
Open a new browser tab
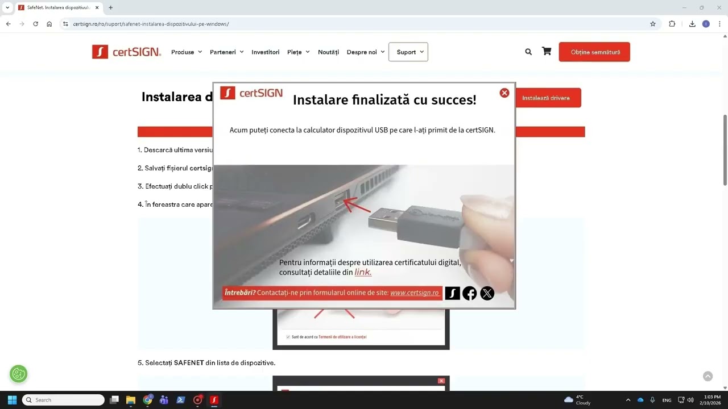tap(110, 7)
